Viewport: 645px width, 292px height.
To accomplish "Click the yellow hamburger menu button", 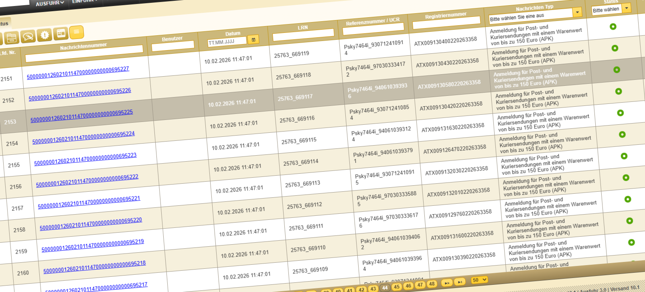I will click(76, 32).
